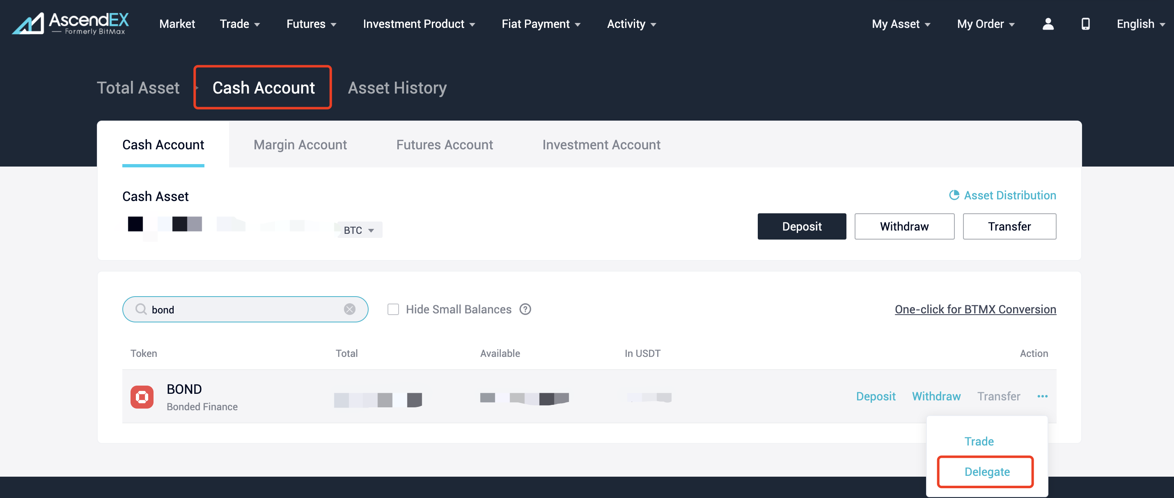Clear the bond search text
Screen dimensions: 1174x498
point(349,309)
